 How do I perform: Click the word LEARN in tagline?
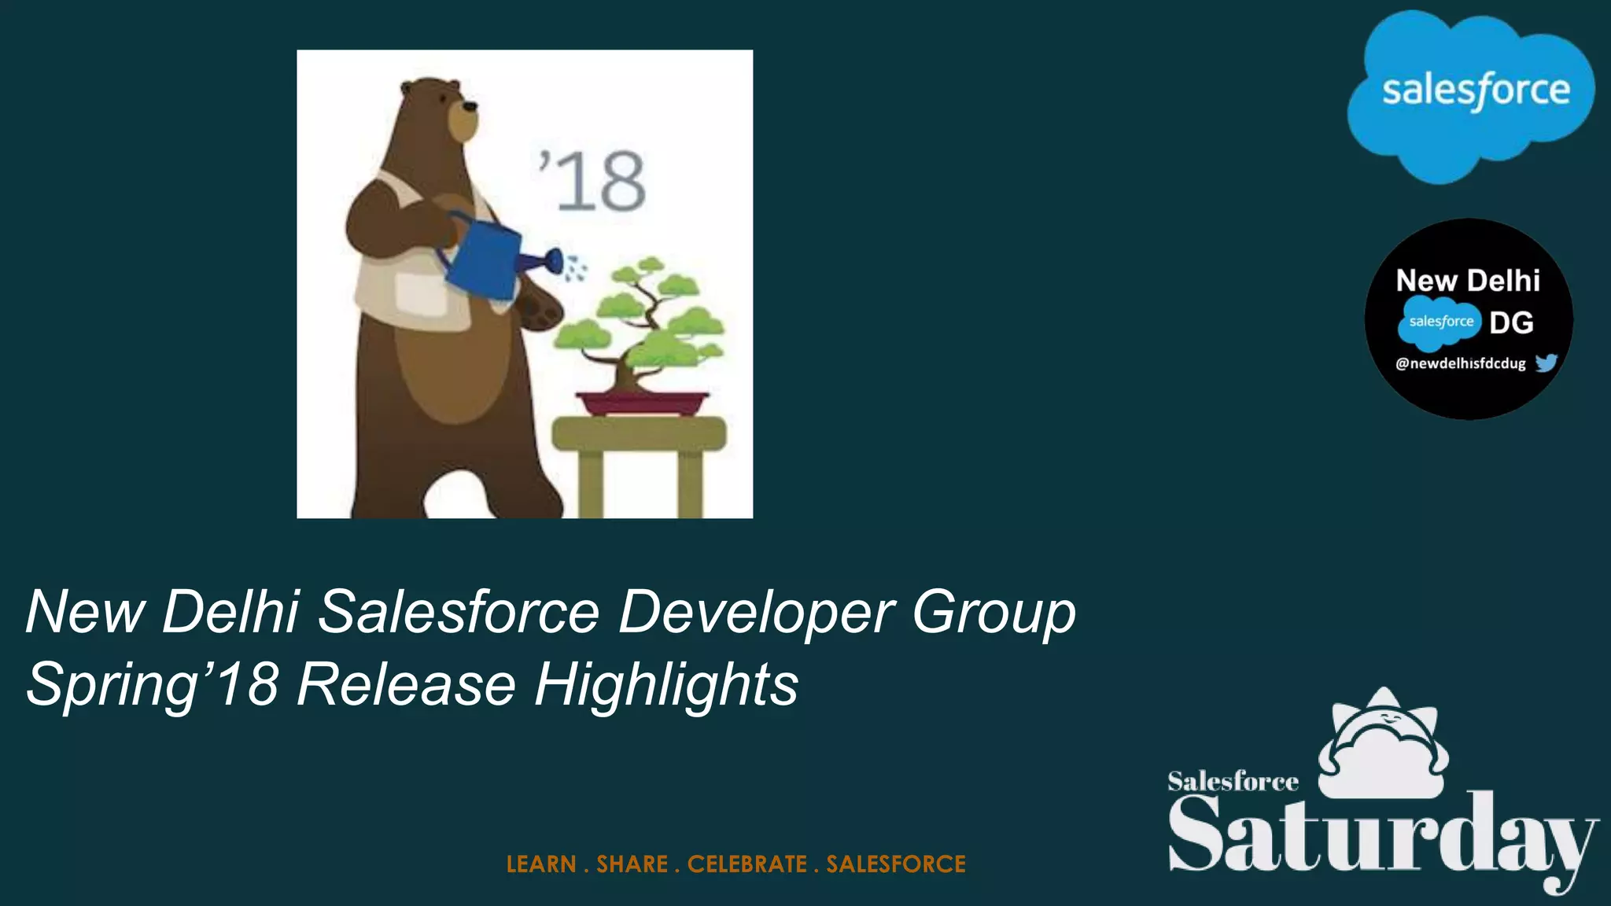[541, 864]
